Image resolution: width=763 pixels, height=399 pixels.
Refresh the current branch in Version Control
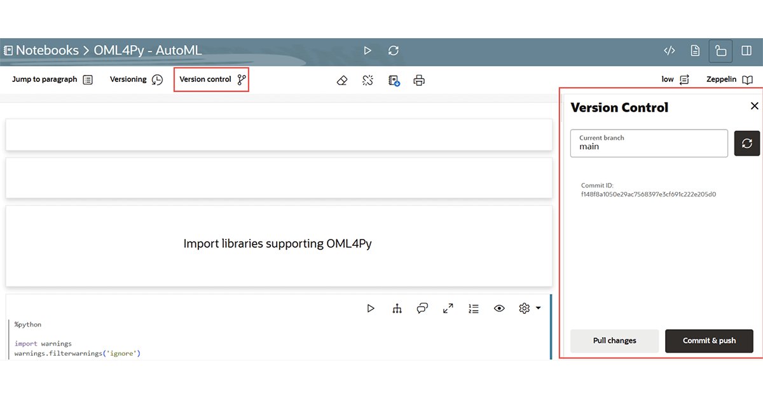click(747, 144)
